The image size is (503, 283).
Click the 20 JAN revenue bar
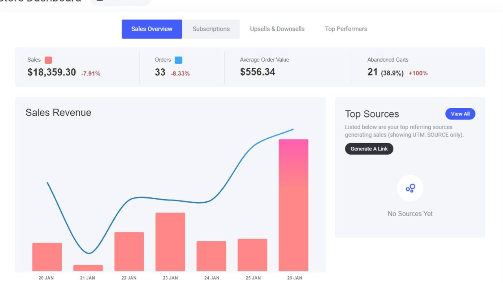[47, 257]
